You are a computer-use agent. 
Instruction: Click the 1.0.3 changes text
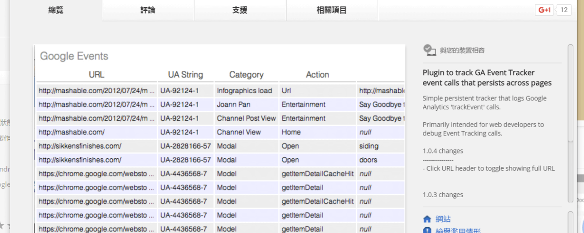[443, 195]
